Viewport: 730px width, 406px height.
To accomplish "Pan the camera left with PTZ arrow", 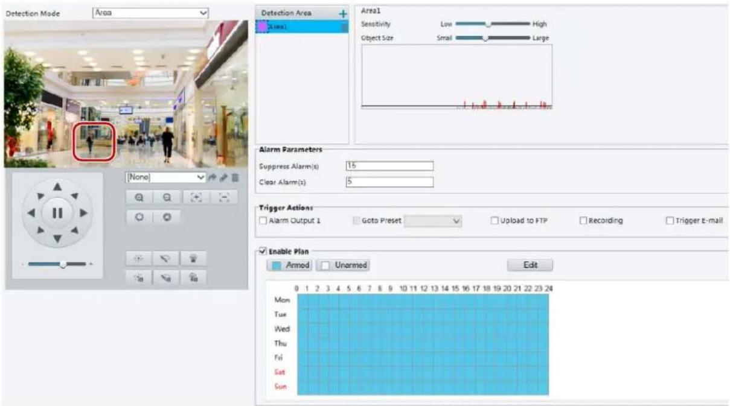I will click(x=30, y=214).
